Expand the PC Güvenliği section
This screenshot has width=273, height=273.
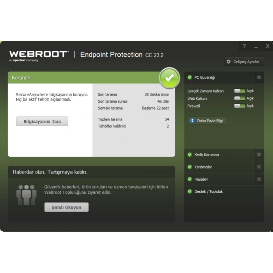click(219, 78)
